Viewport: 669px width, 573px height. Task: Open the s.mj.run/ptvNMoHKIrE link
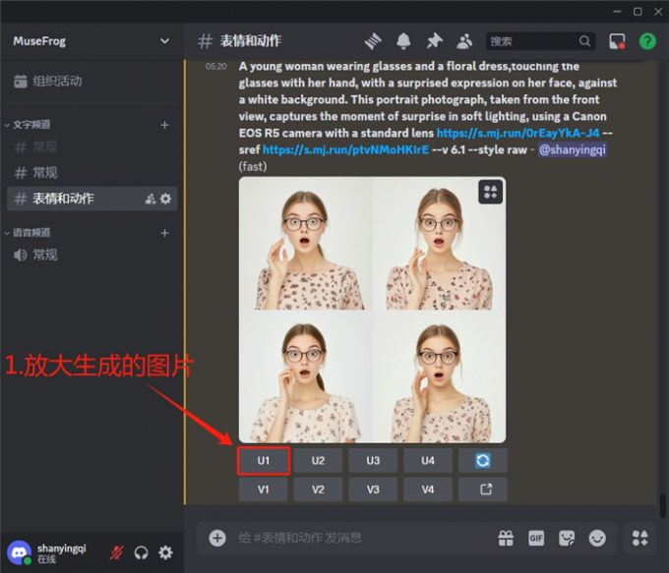click(x=345, y=149)
